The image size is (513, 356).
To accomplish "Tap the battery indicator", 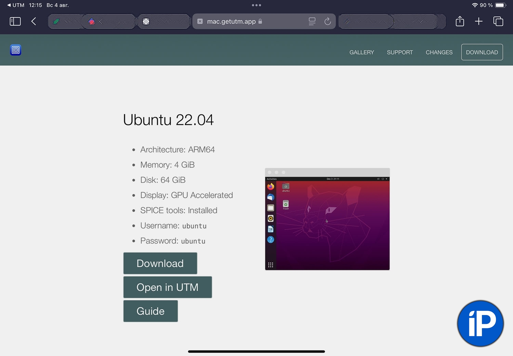I will (x=501, y=5).
